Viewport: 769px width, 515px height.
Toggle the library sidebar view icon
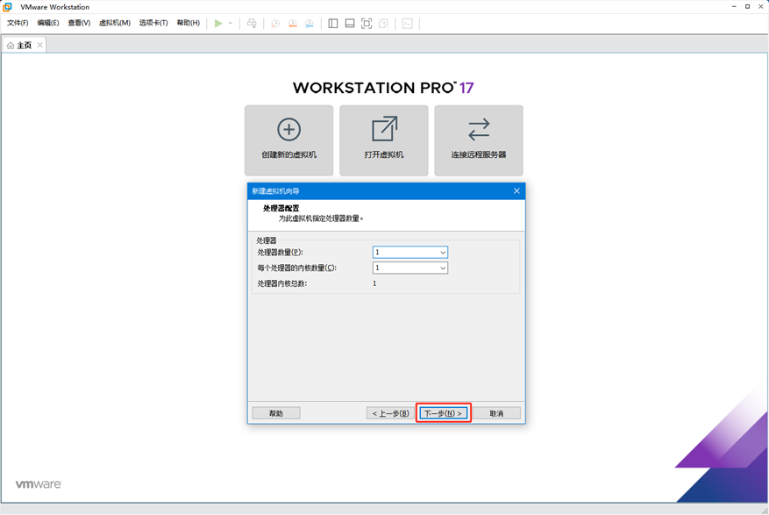pos(333,23)
